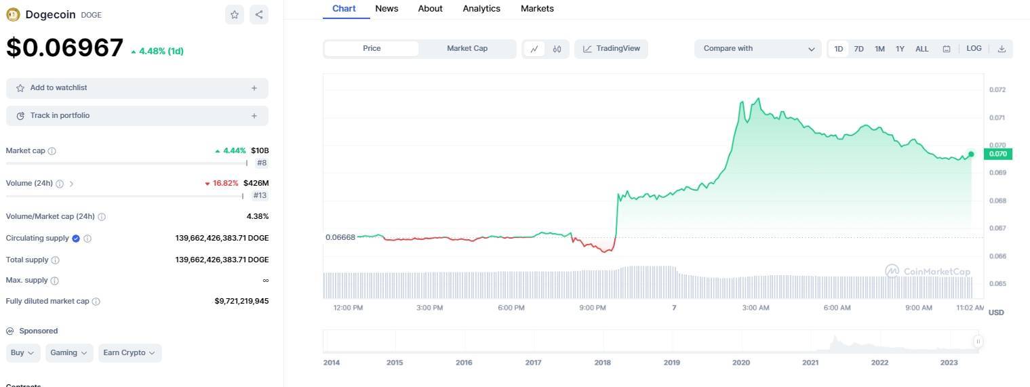Screen dimensions: 1030x387
Task: Click the Max. supply info icon
Action: (x=55, y=281)
